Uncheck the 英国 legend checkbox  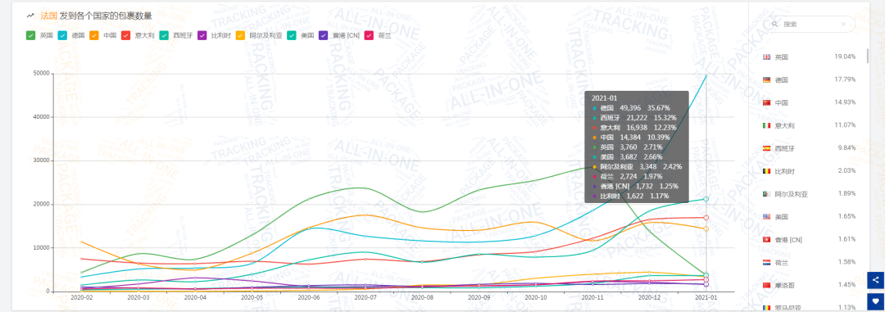tap(30, 35)
